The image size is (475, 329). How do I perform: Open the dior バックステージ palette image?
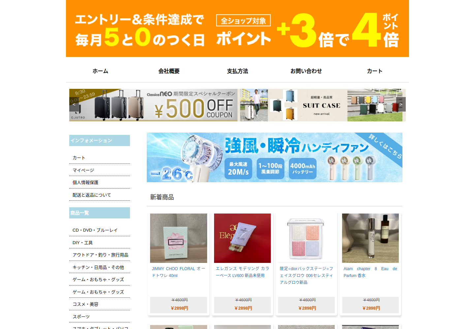306,238
